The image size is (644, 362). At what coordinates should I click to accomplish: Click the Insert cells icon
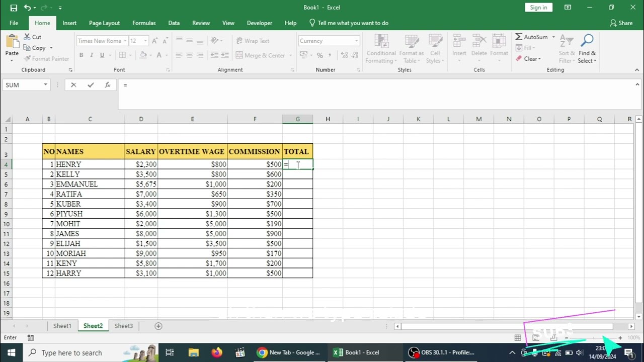click(x=459, y=42)
